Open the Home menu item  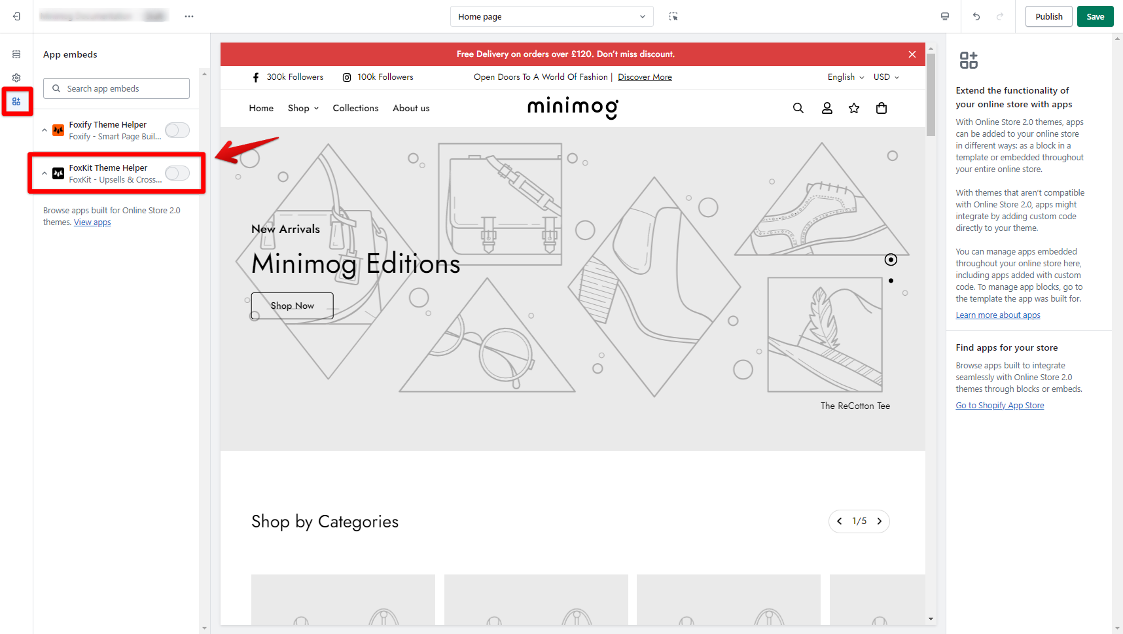tap(261, 108)
